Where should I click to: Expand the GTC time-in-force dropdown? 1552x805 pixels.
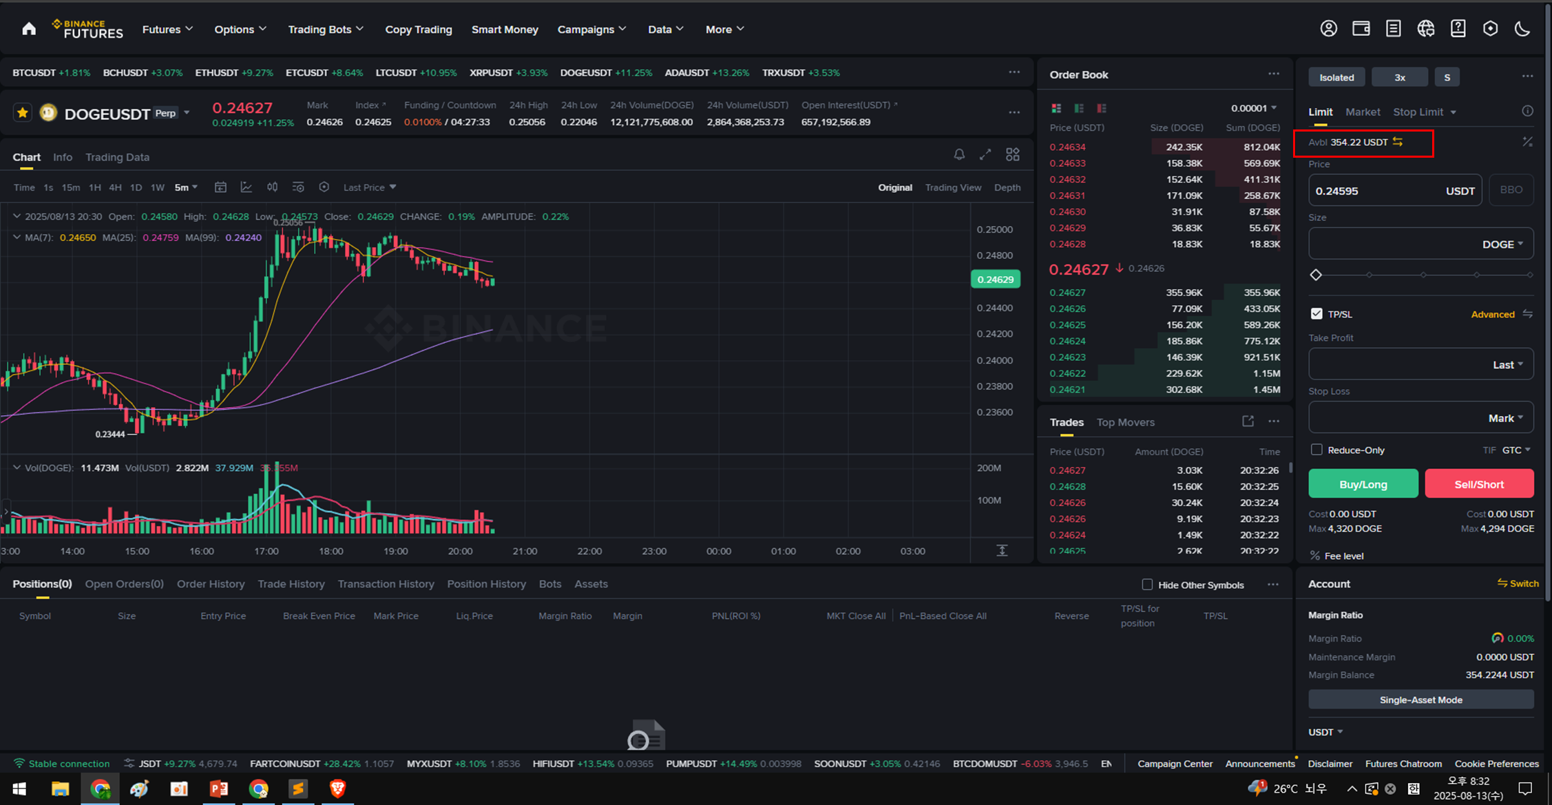tap(1516, 450)
